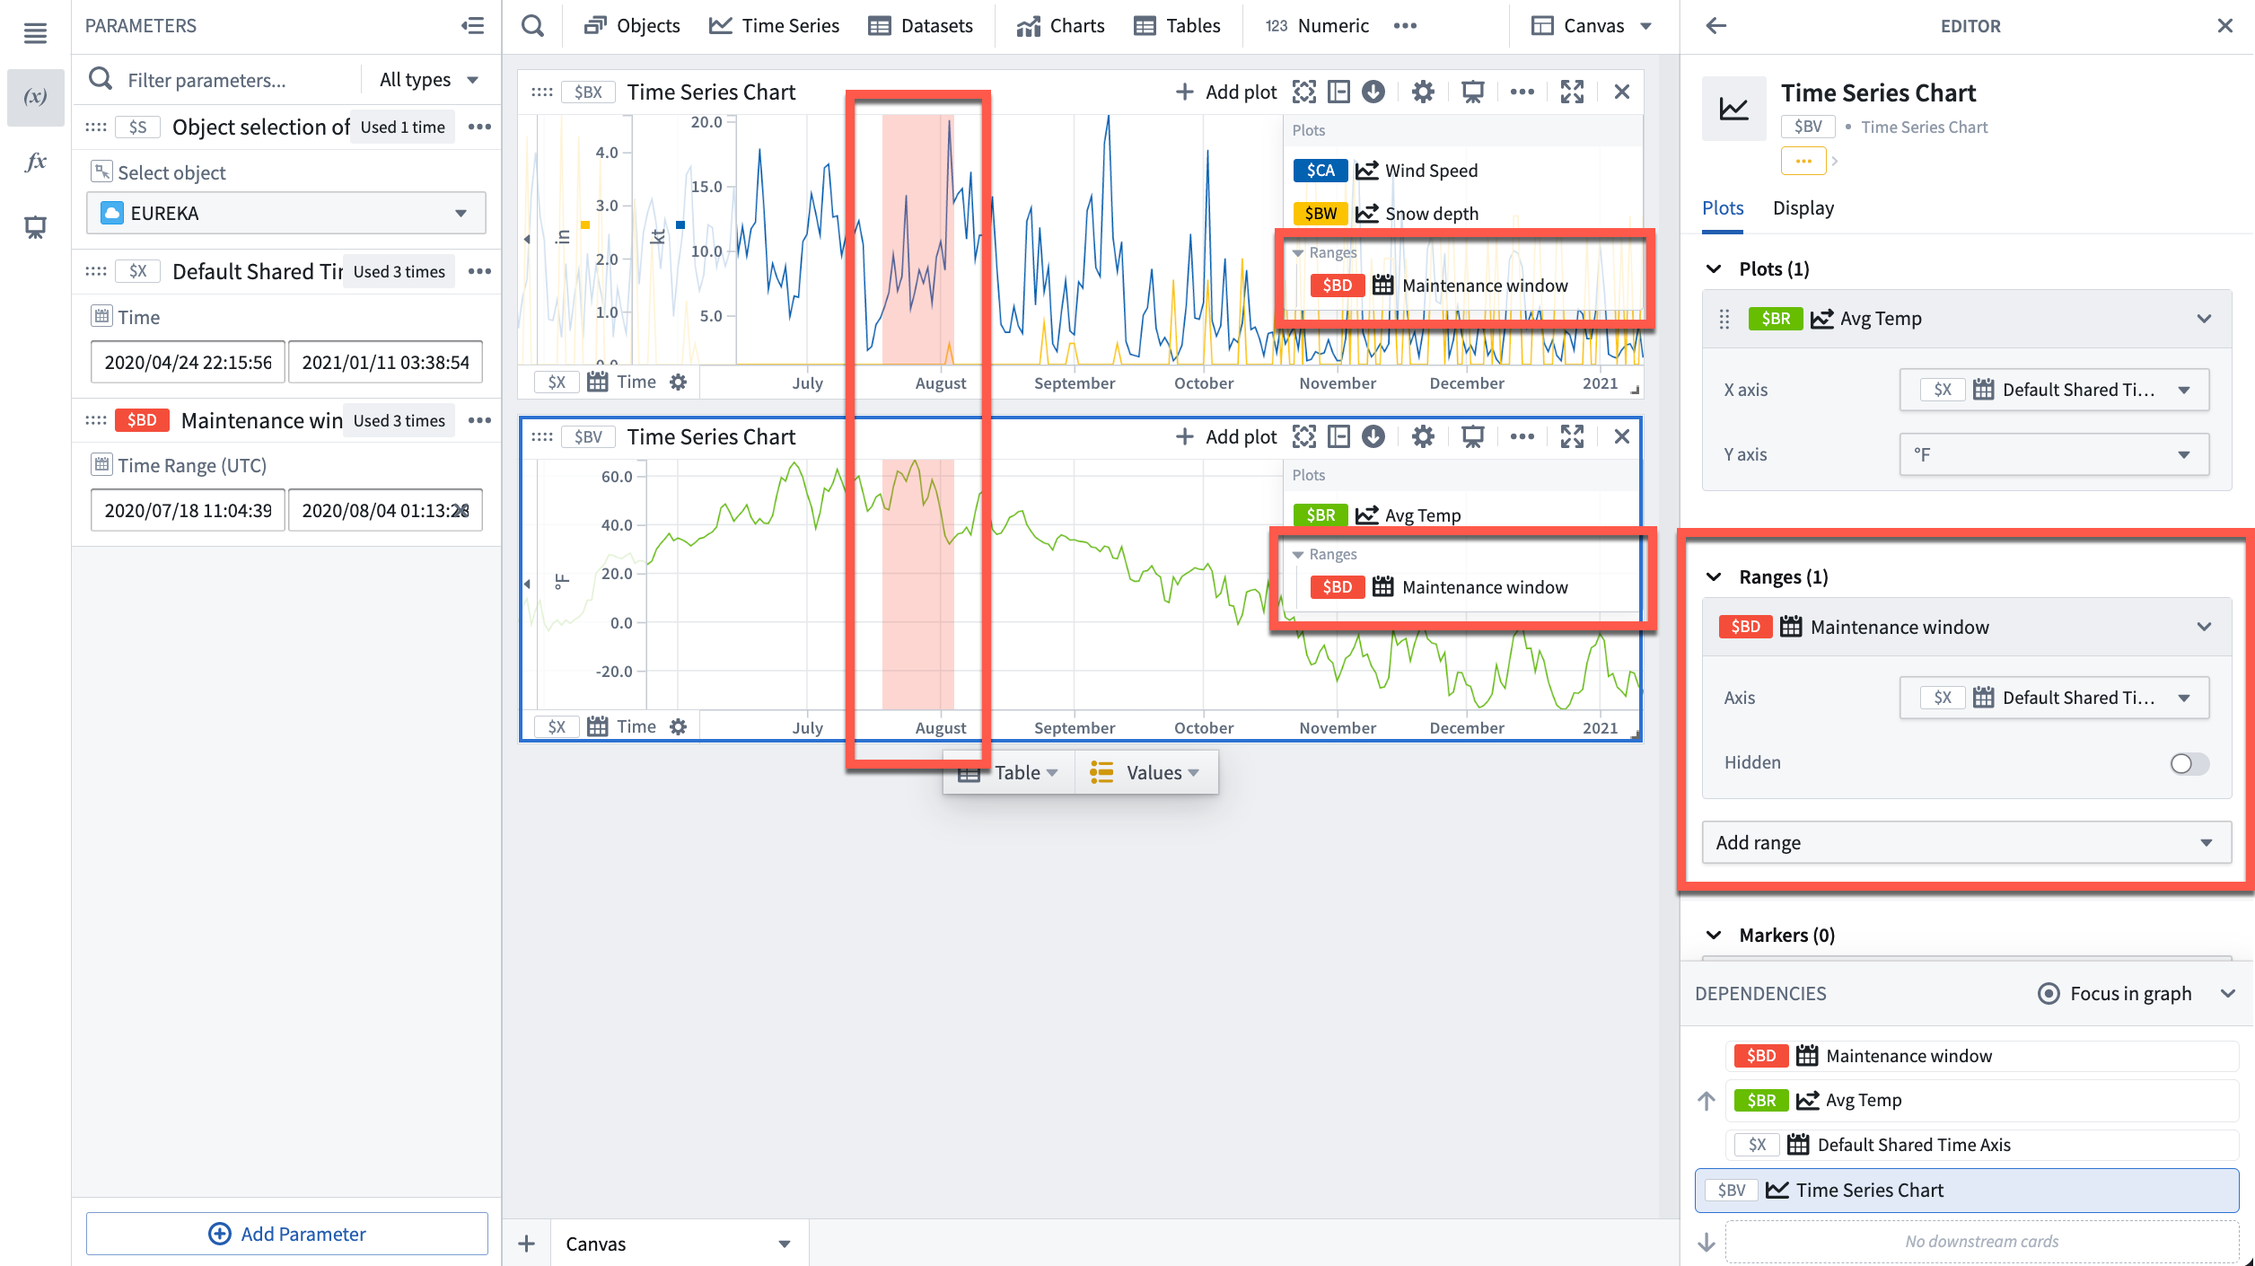2255x1266 pixels.
Task: Select the $BW Snow depth legend entry
Action: 1385,214
